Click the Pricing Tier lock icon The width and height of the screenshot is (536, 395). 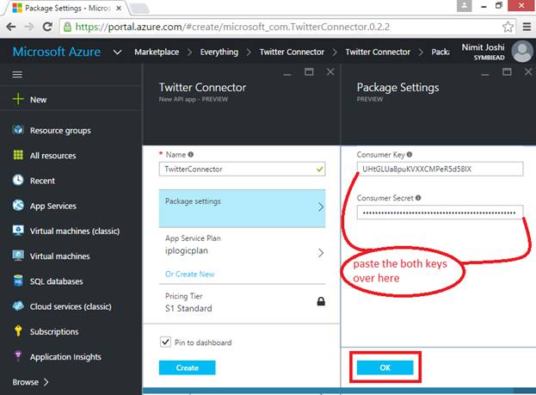[321, 301]
